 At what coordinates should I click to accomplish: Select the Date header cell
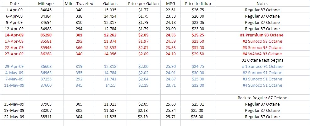tap(14, 3)
